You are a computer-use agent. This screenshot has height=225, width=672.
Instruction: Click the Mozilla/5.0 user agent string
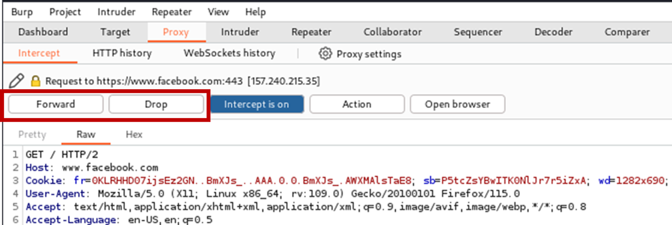(x=309, y=194)
